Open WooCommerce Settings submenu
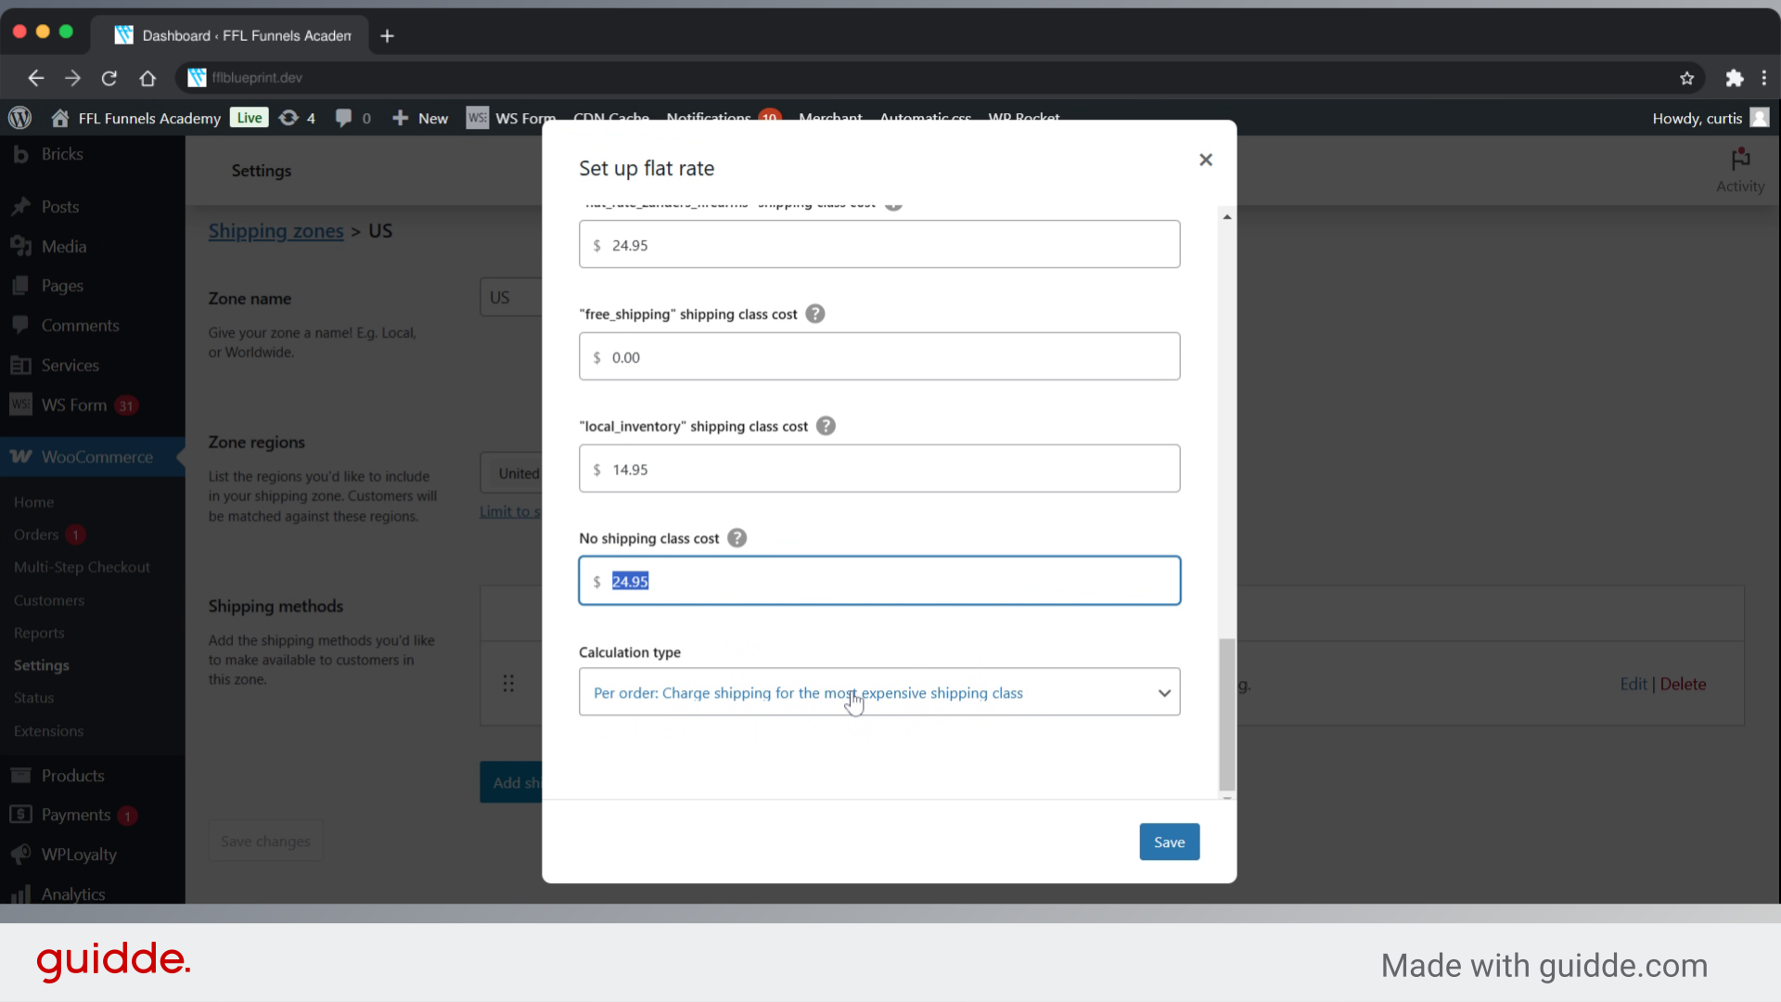This screenshot has width=1781, height=1002. (x=42, y=665)
